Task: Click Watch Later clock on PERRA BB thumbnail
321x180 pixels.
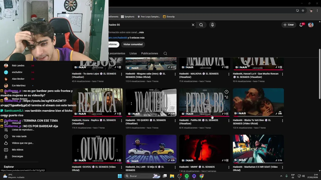Action: pyautogui.click(x=226, y=92)
